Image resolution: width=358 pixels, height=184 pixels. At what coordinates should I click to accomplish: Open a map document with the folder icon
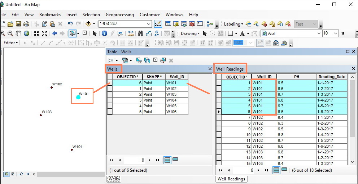tap(10, 24)
